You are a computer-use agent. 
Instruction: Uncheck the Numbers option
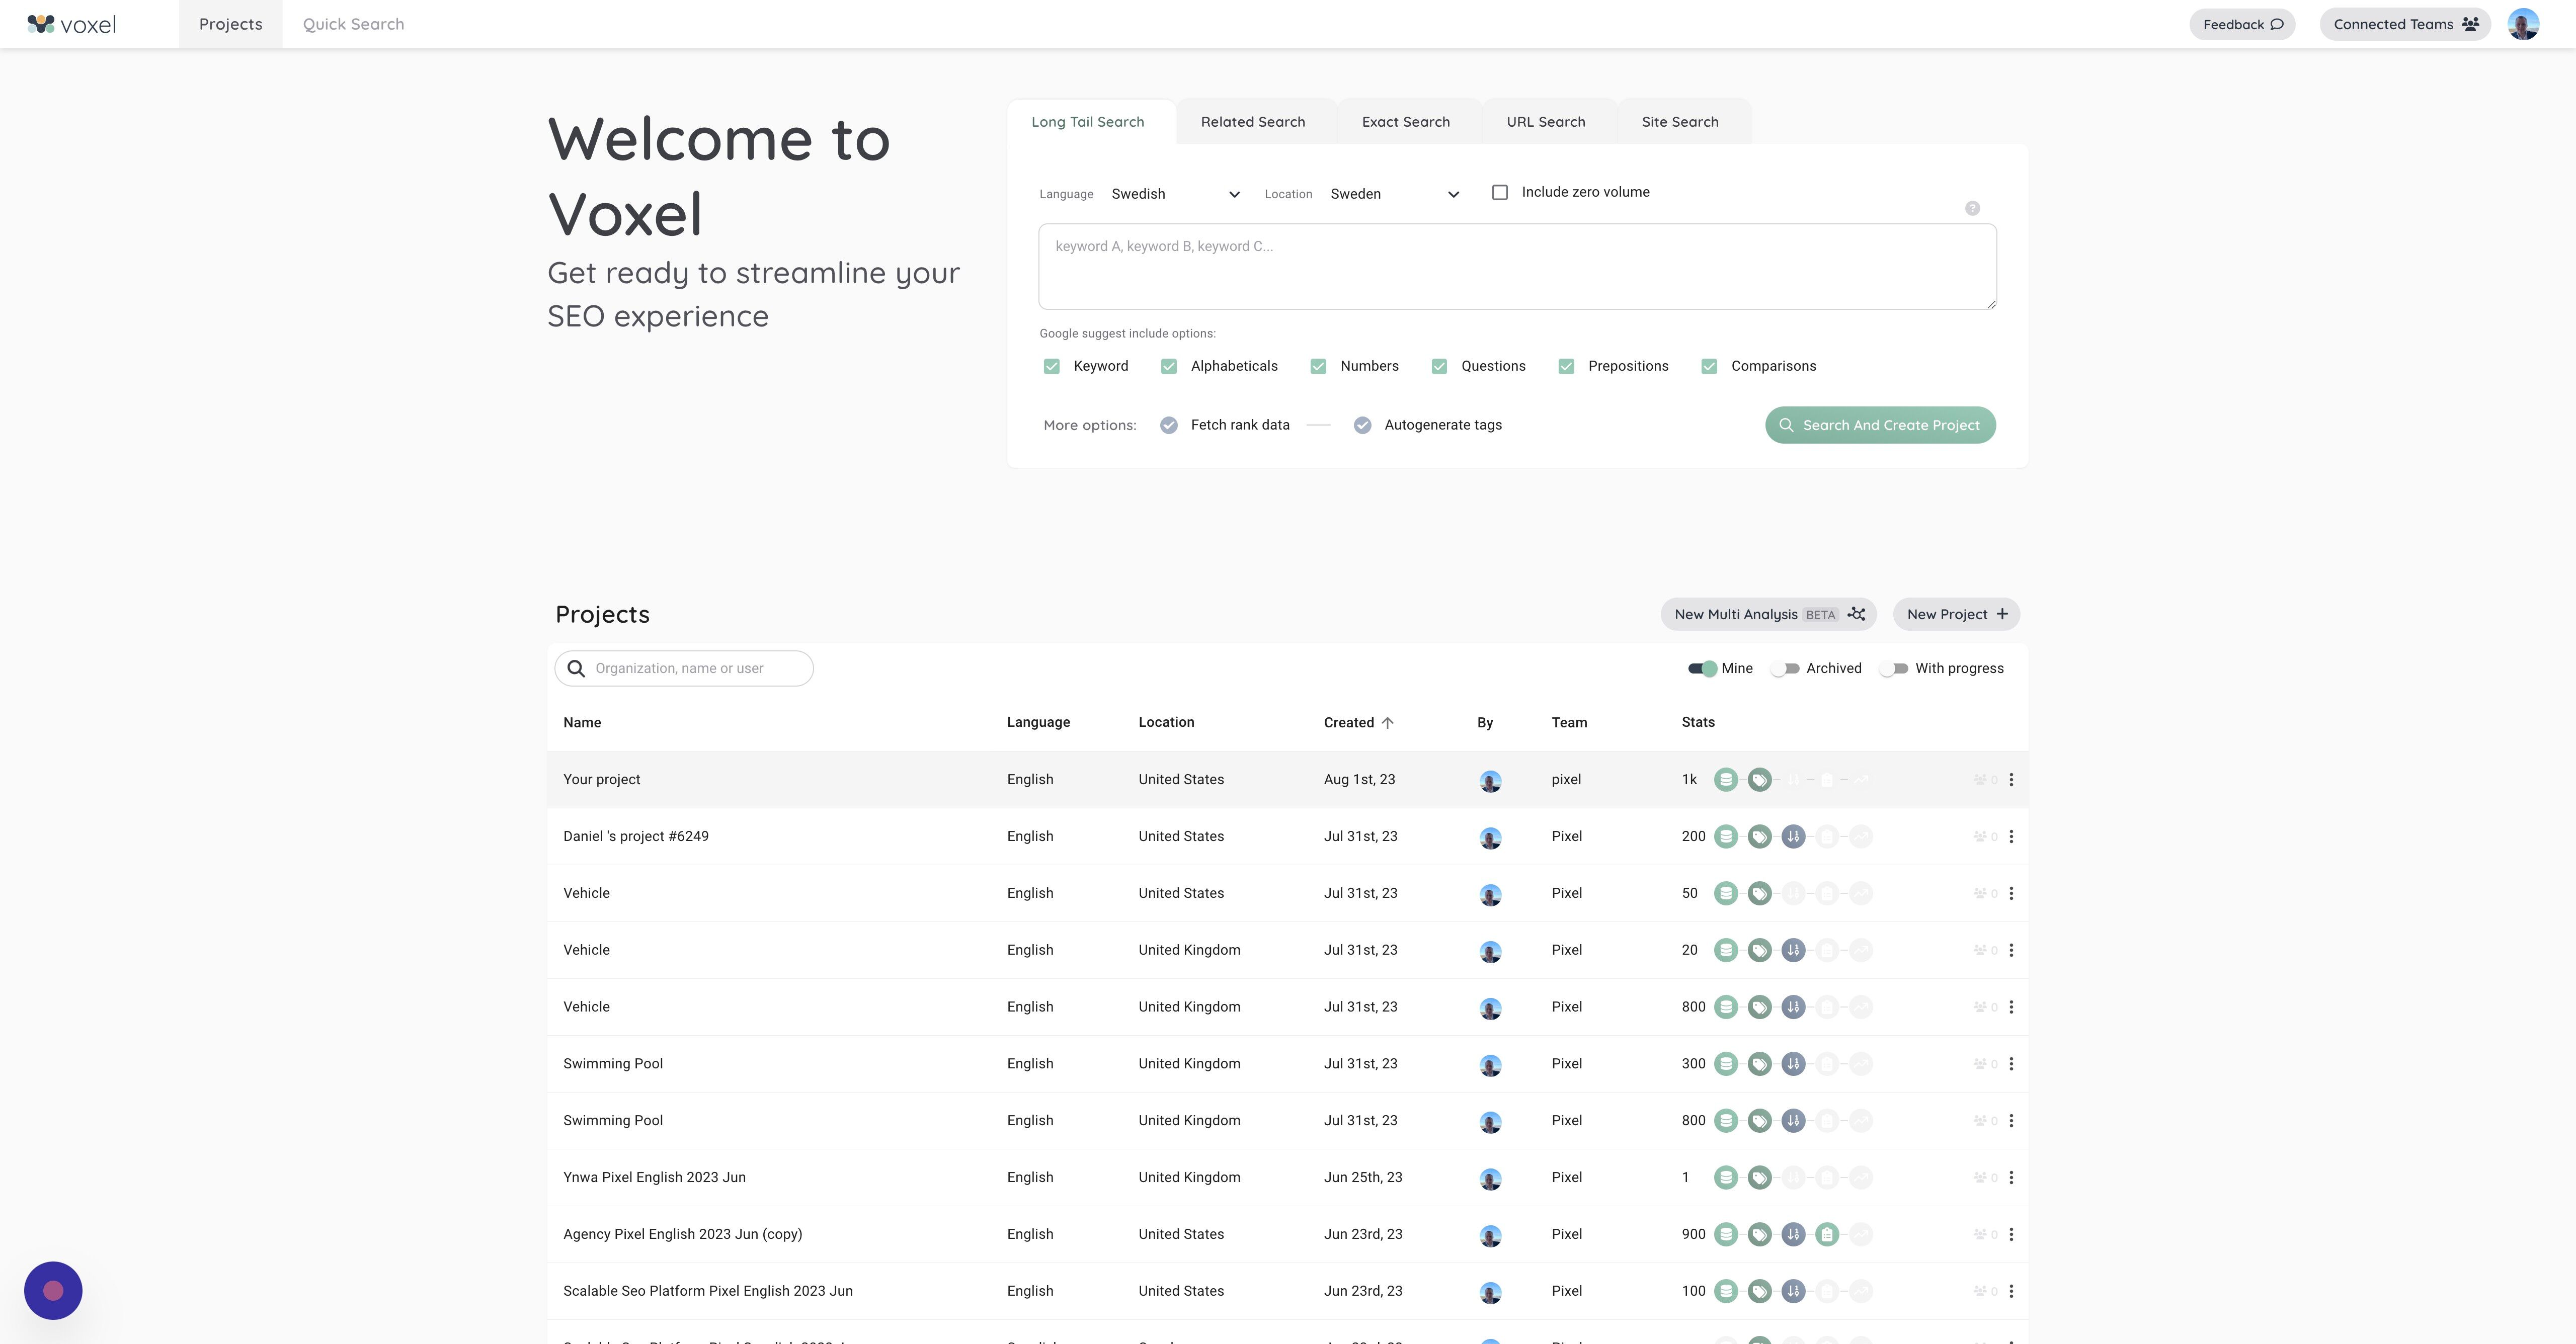[x=1318, y=366]
